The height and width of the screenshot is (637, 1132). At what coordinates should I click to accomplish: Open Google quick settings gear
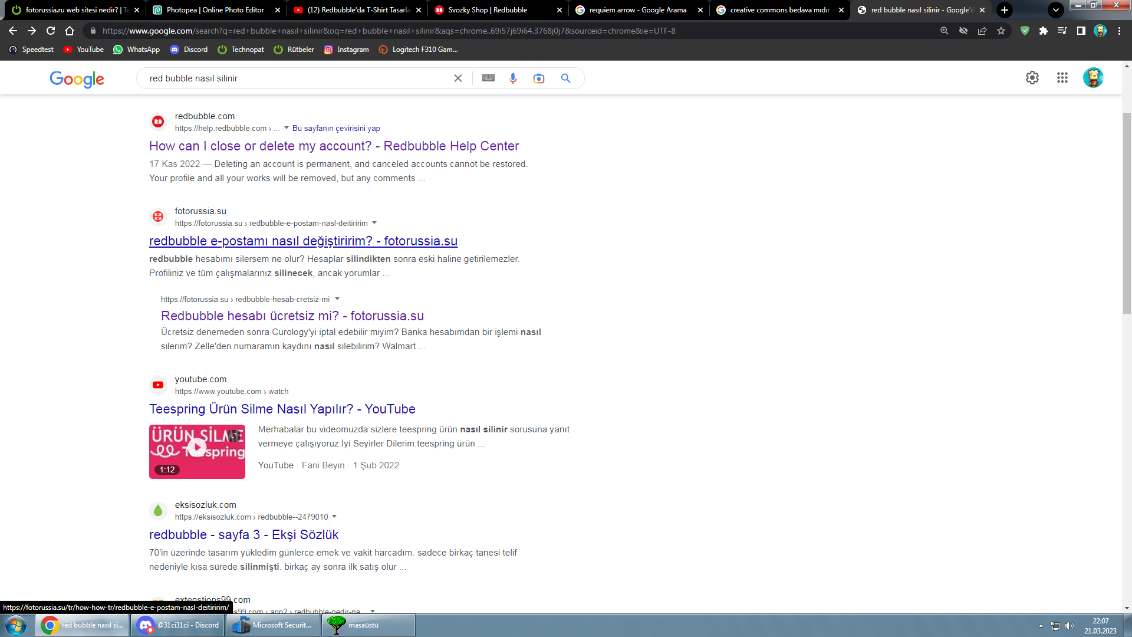click(x=1032, y=78)
